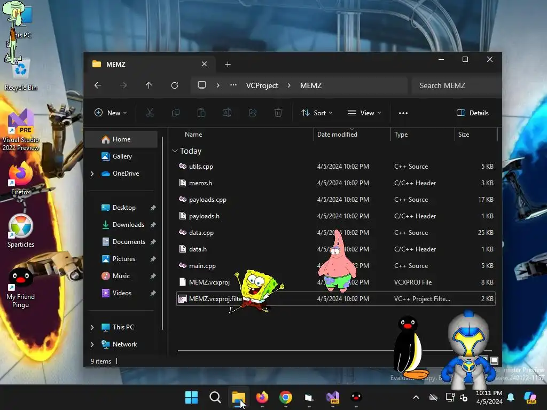Click the Pingu app taskbar icon
547x410 pixels.
click(356, 397)
